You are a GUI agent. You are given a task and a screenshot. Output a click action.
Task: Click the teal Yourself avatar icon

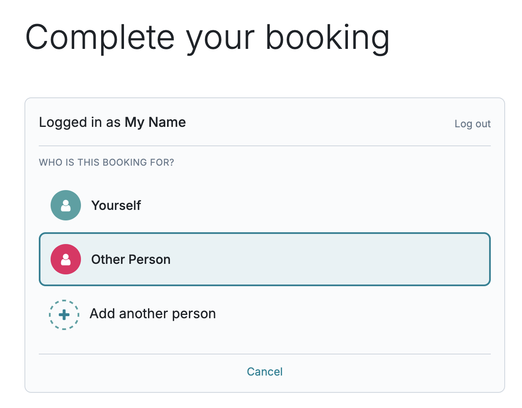tap(66, 205)
